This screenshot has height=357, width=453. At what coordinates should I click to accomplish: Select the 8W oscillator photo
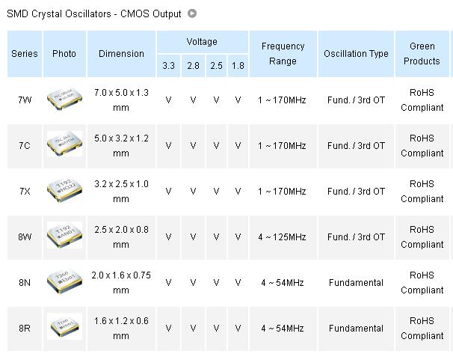pyautogui.click(x=64, y=237)
